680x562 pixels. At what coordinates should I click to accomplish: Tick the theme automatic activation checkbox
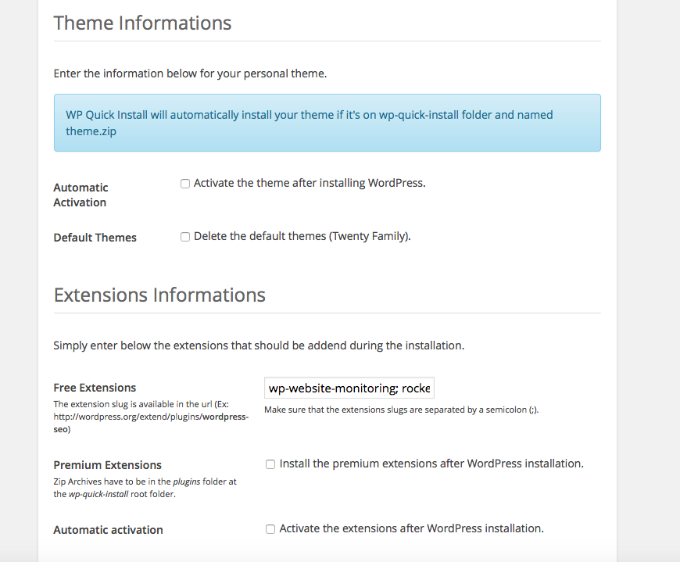pos(185,184)
